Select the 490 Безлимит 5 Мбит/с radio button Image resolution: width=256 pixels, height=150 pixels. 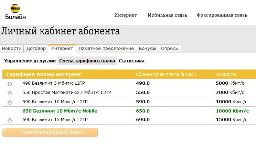pyautogui.click(x=10, y=84)
